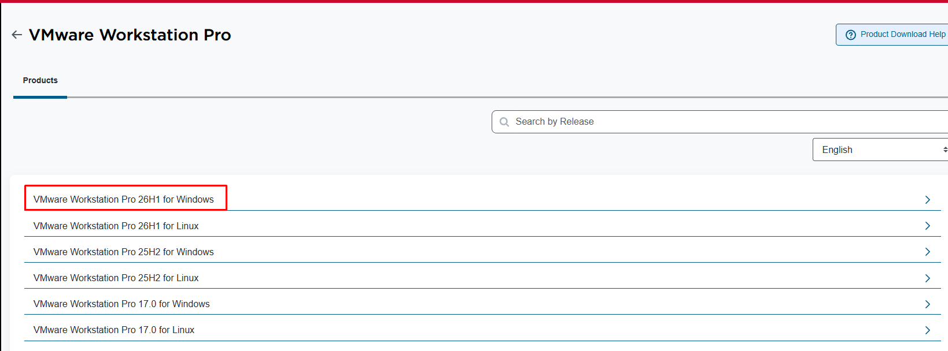Switch to the Products tab

(x=40, y=80)
